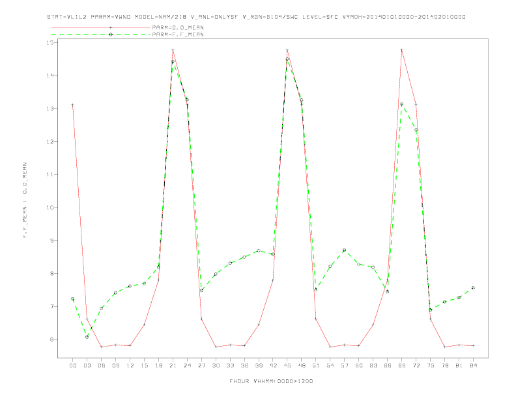This screenshot has width=516, height=398.
Task: Click x-axis tick label 15
Action: point(144,365)
